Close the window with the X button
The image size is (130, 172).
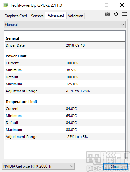[122, 5]
